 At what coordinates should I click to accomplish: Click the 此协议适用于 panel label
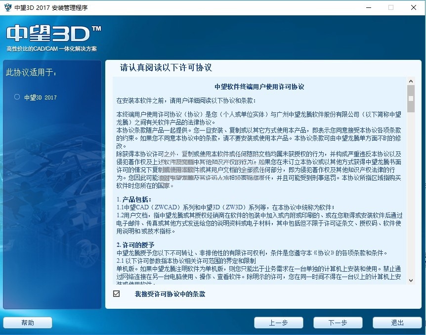(x=31, y=72)
